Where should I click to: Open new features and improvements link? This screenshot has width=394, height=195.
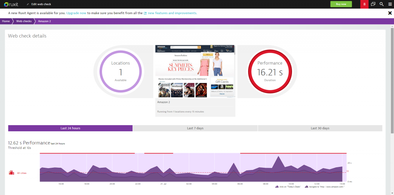click(172, 13)
